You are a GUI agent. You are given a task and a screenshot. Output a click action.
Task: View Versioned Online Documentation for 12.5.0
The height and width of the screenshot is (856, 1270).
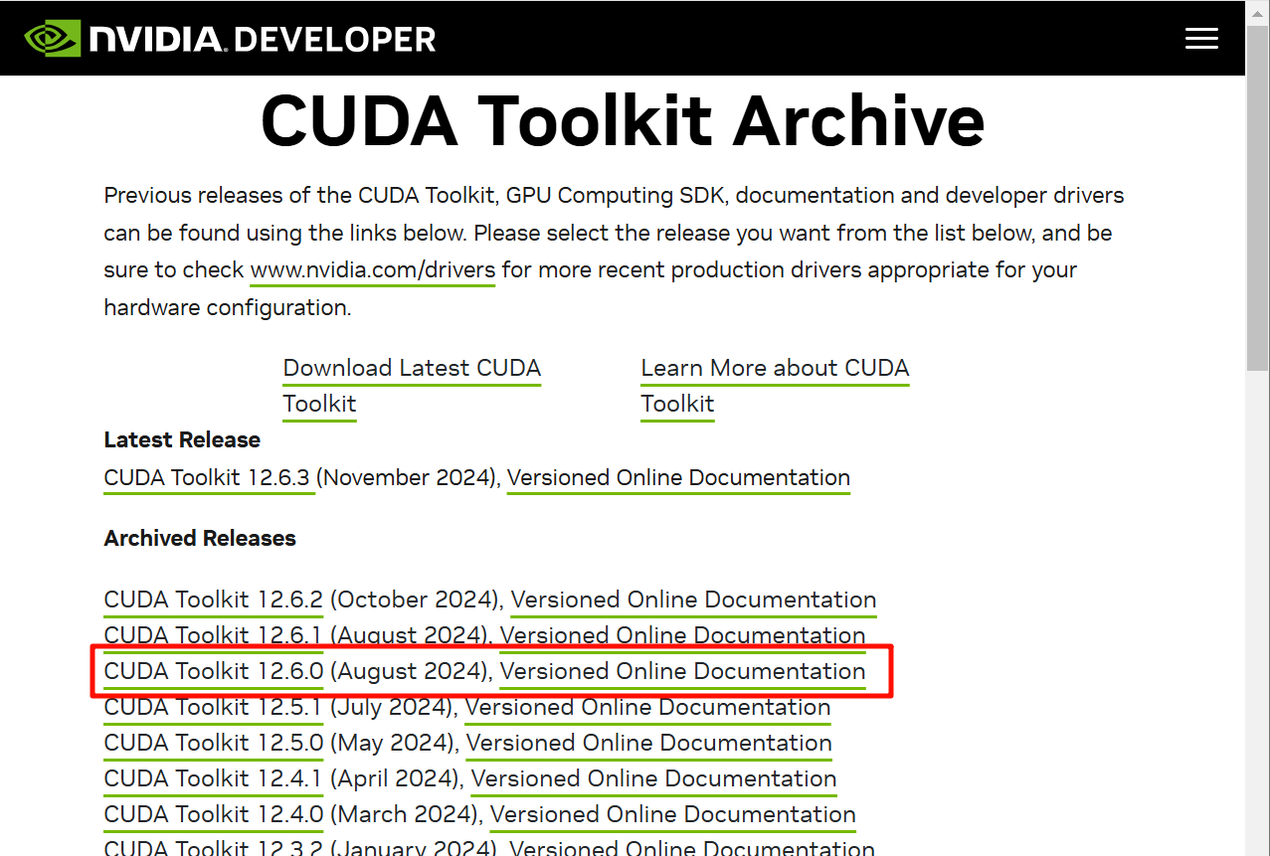648,744
